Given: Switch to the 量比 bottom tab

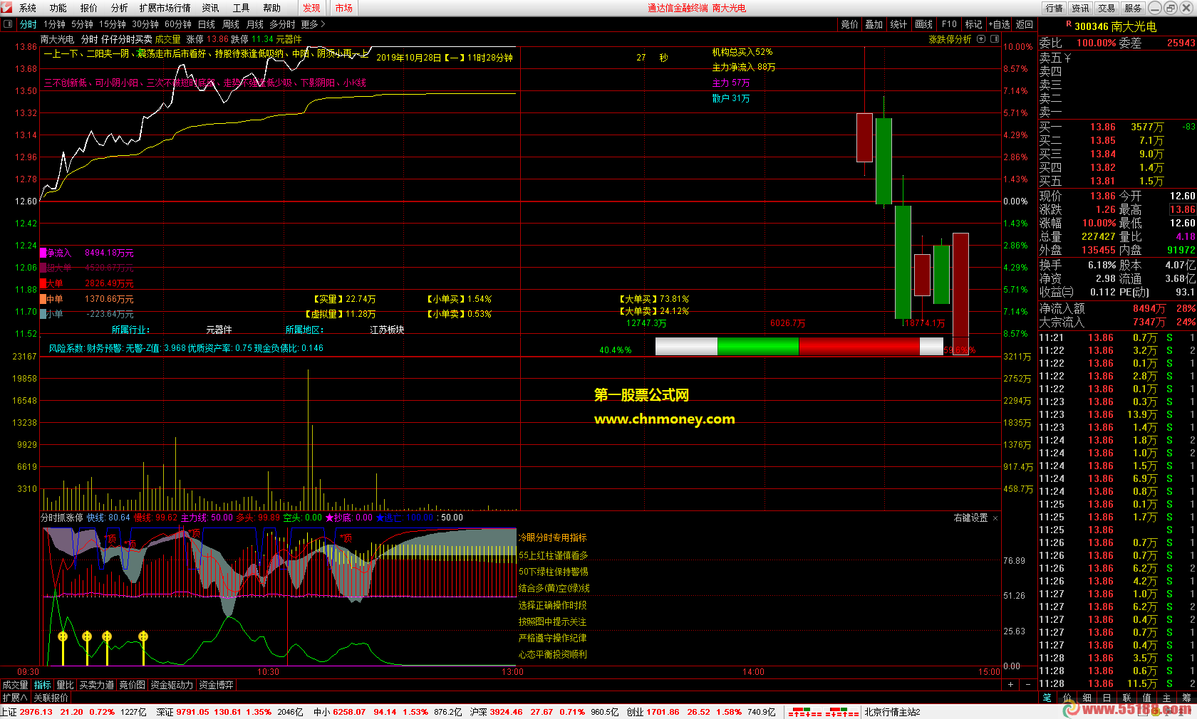Looking at the screenshot, I should (x=65, y=685).
